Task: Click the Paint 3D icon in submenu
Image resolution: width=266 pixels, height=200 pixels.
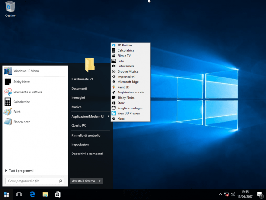Action: point(114,87)
